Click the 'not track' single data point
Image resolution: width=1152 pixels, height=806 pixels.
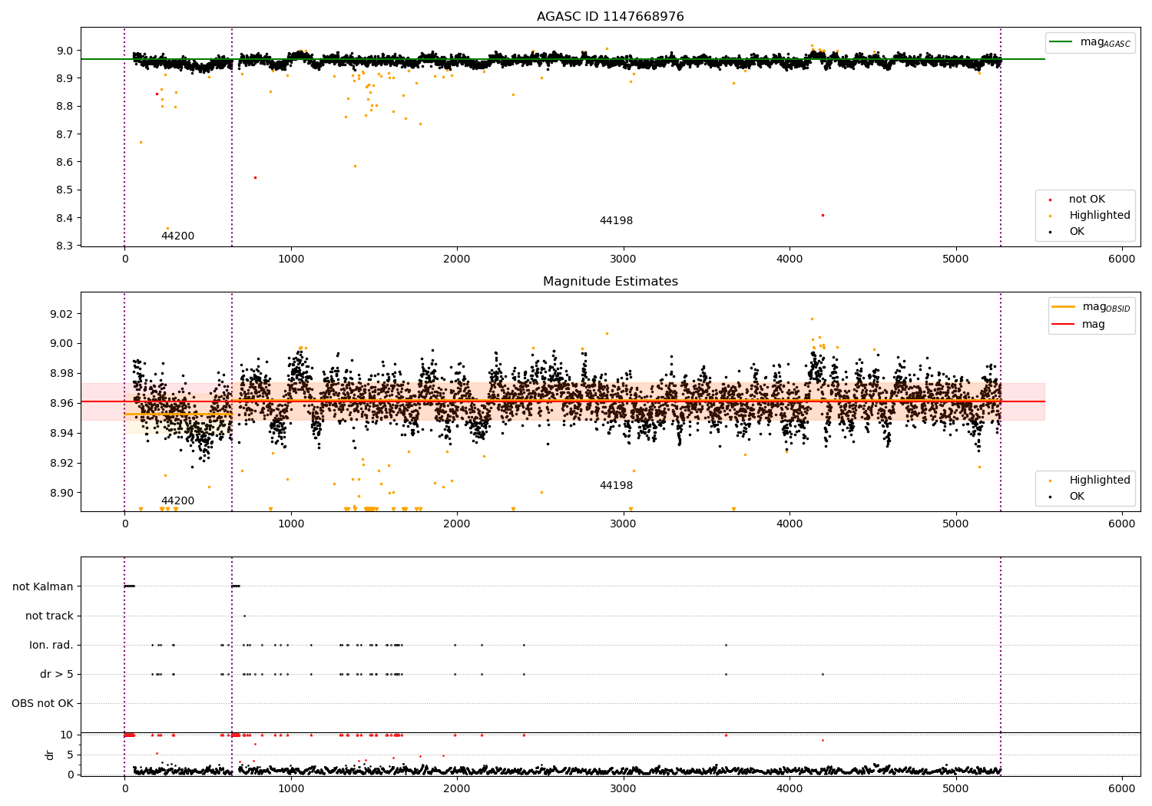[x=244, y=616]
